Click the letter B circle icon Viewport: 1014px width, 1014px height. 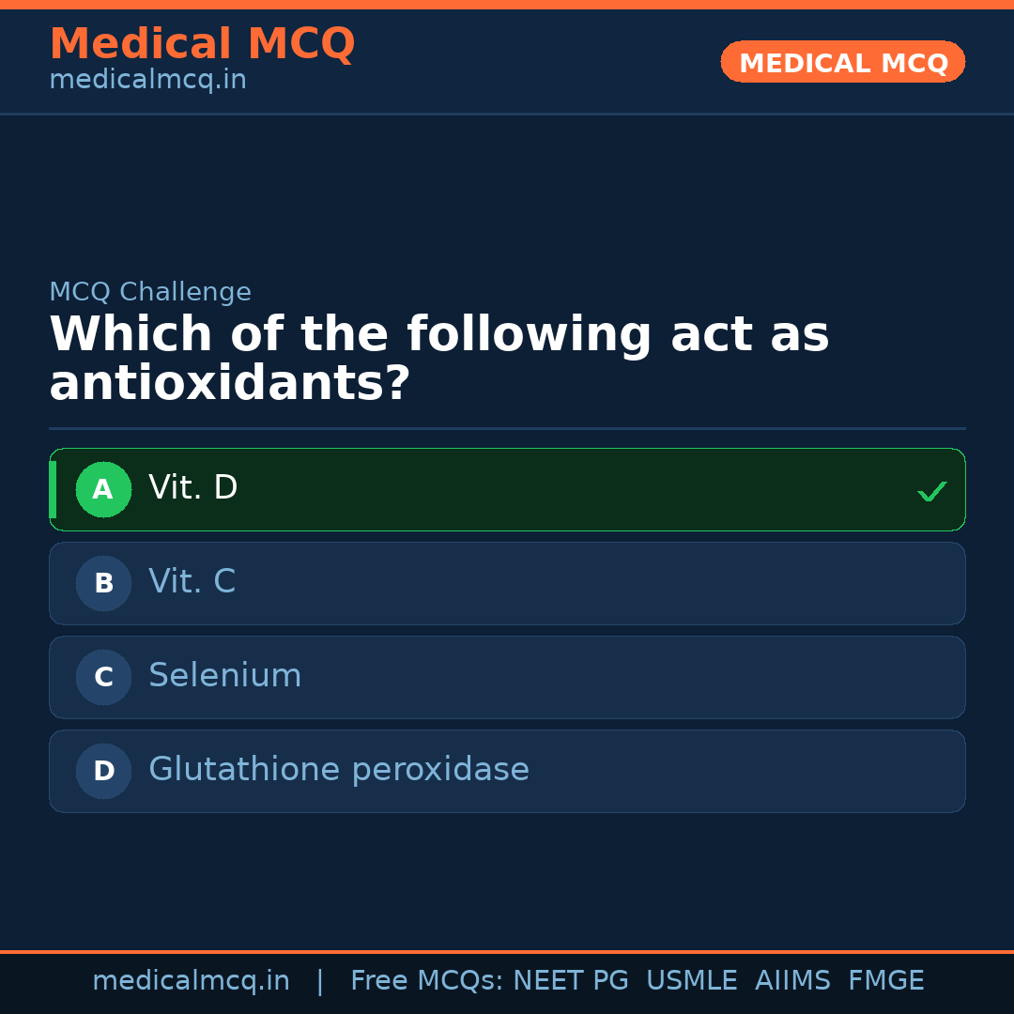pyautogui.click(x=103, y=583)
